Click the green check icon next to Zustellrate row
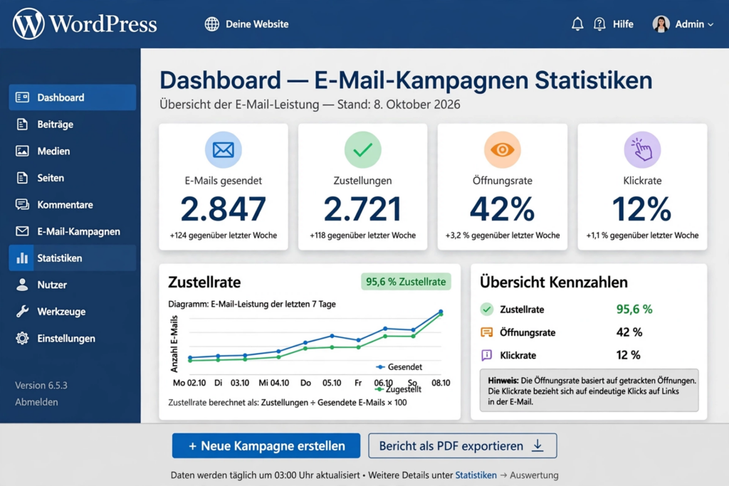The width and height of the screenshot is (729, 486). (487, 309)
